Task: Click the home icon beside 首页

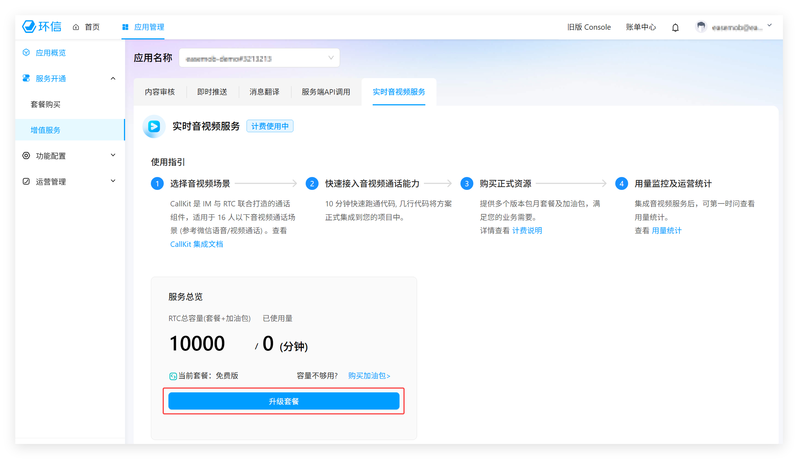Action: coord(76,27)
